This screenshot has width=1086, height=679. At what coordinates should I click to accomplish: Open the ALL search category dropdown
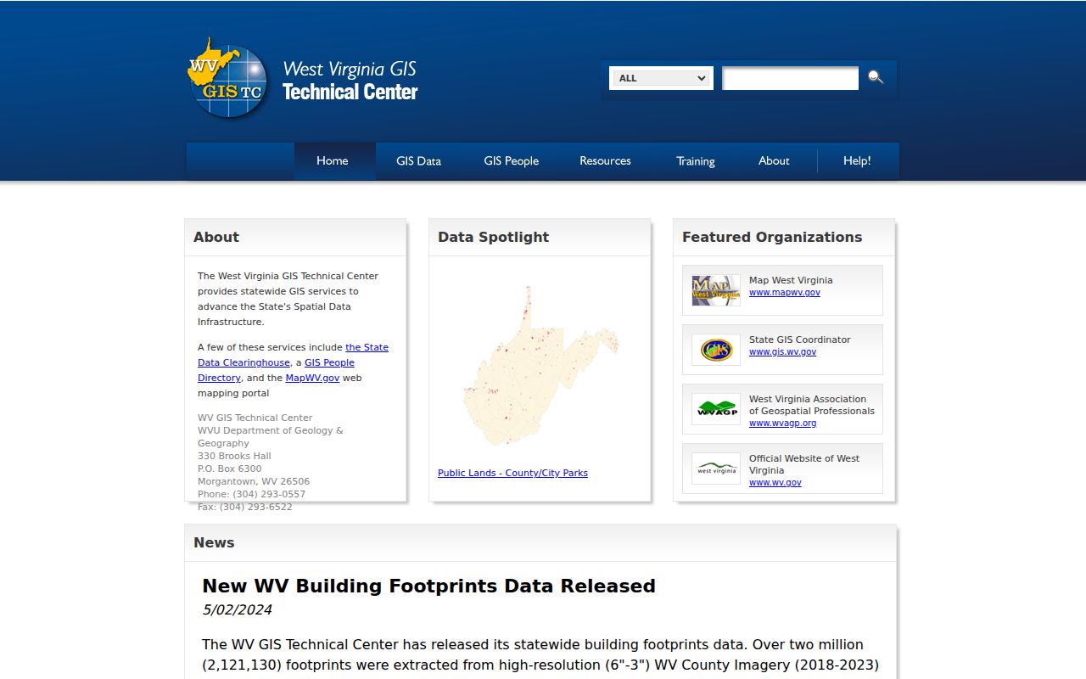[x=662, y=78]
